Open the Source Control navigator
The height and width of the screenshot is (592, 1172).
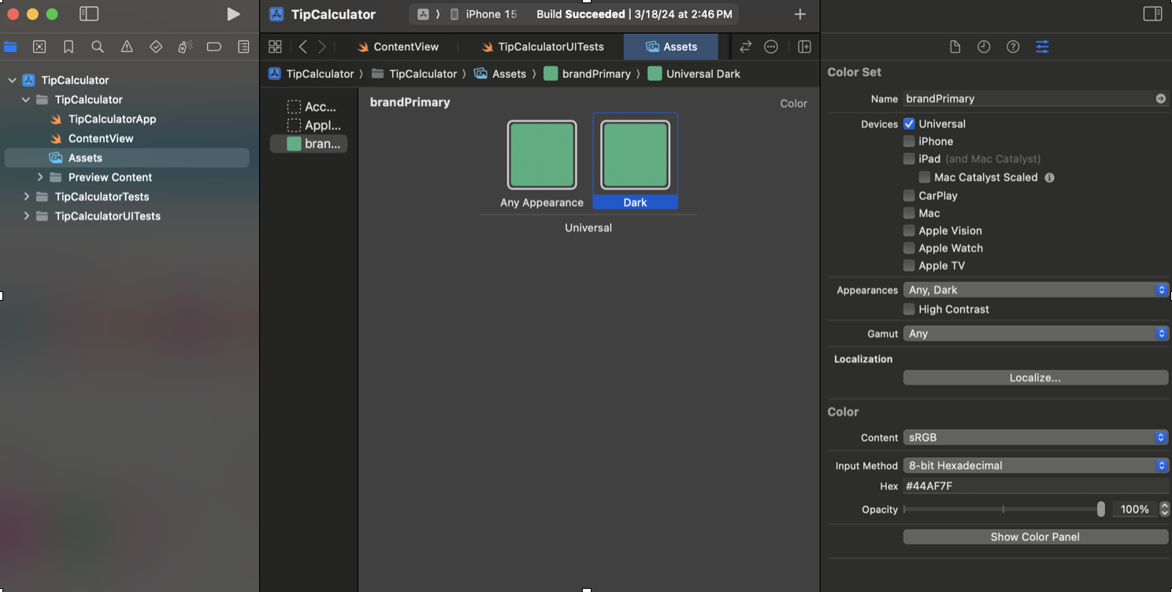39,47
